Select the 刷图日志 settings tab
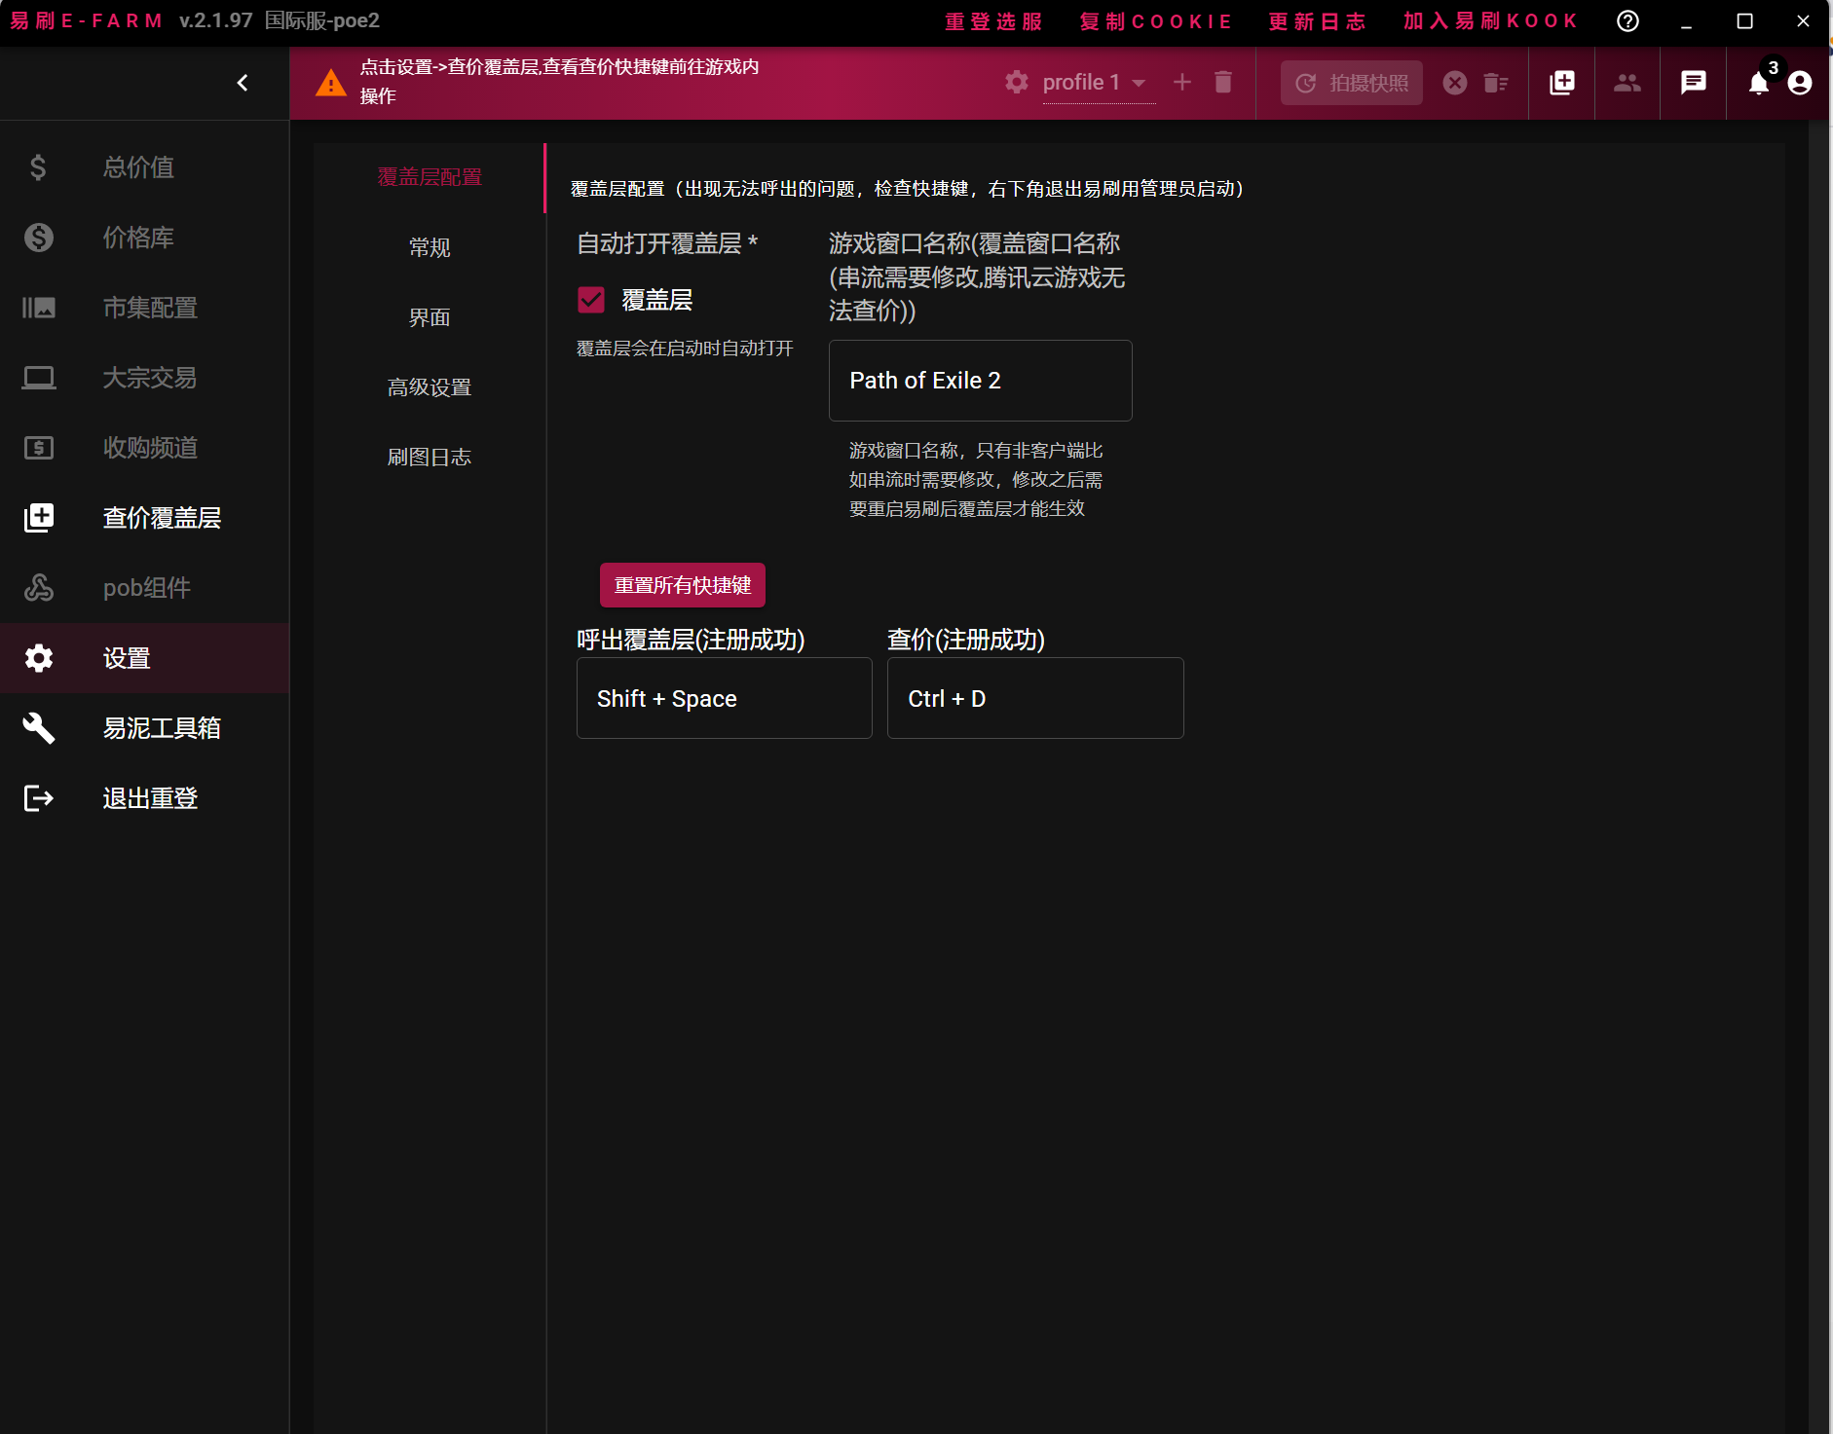Screen dimensions: 1833x1434 430,458
